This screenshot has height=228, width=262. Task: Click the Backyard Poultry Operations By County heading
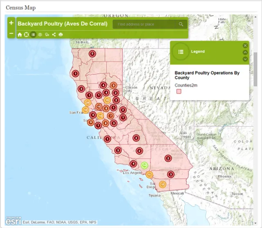[x=207, y=75]
